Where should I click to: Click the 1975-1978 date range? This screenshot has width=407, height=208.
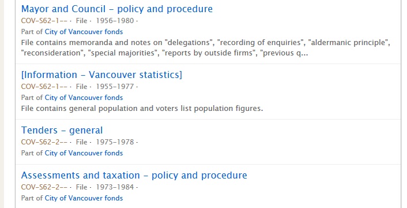point(115,142)
